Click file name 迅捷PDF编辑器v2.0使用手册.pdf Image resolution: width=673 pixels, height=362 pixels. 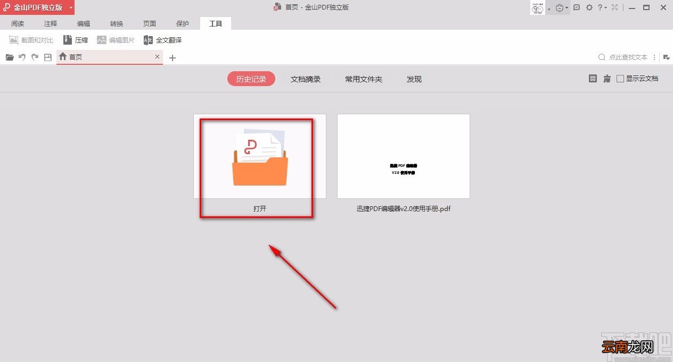[x=404, y=209]
